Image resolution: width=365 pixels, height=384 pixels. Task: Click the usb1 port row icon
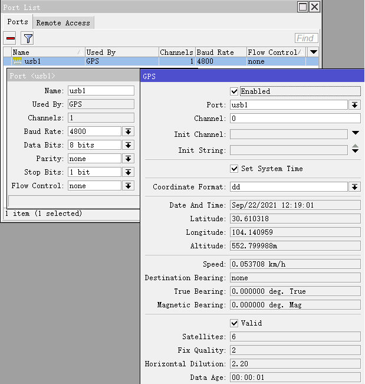[18, 61]
